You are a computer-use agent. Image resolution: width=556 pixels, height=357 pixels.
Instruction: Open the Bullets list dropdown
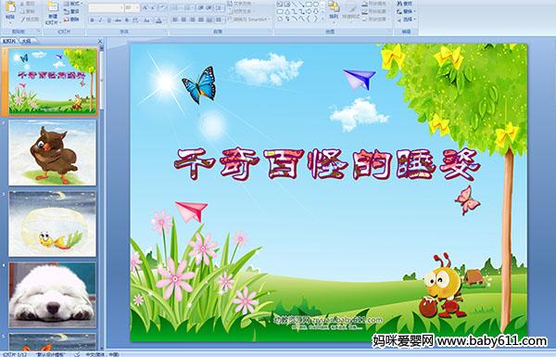coord(177,7)
